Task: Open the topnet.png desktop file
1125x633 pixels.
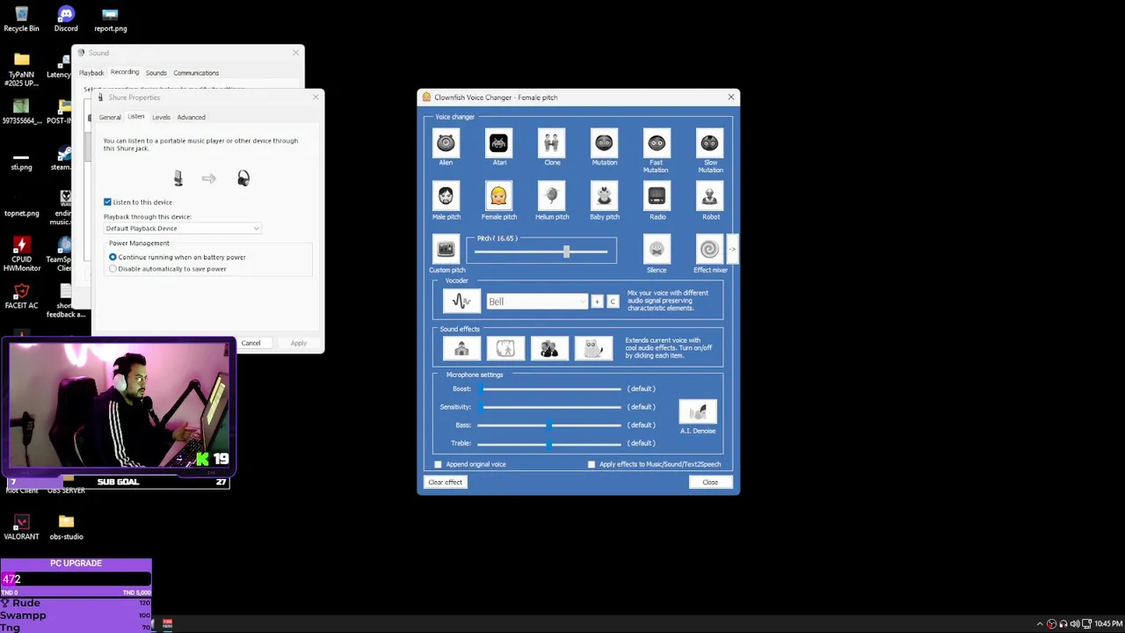Action: pyautogui.click(x=22, y=202)
